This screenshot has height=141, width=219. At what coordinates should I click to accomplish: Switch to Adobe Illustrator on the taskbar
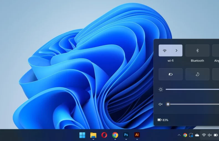click(x=137, y=135)
